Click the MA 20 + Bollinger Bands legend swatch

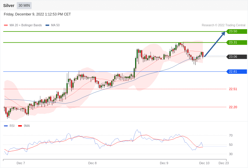pyautogui.click(x=6, y=25)
